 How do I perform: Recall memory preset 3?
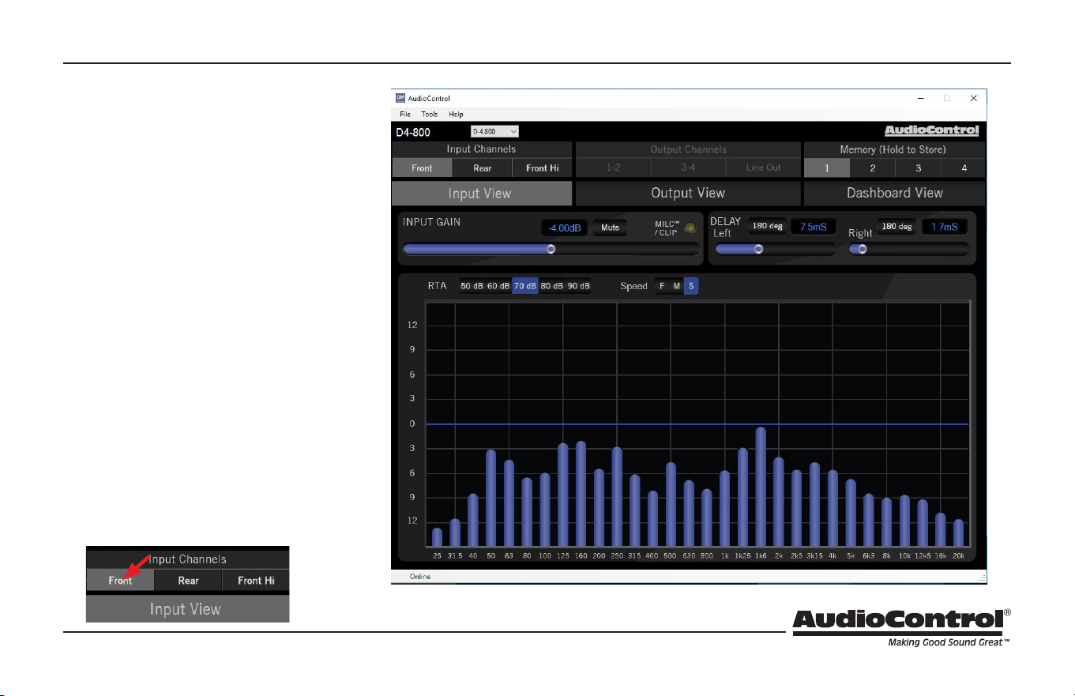click(x=919, y=168)
